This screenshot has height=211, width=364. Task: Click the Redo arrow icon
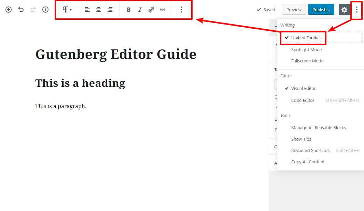click(33, 10)
